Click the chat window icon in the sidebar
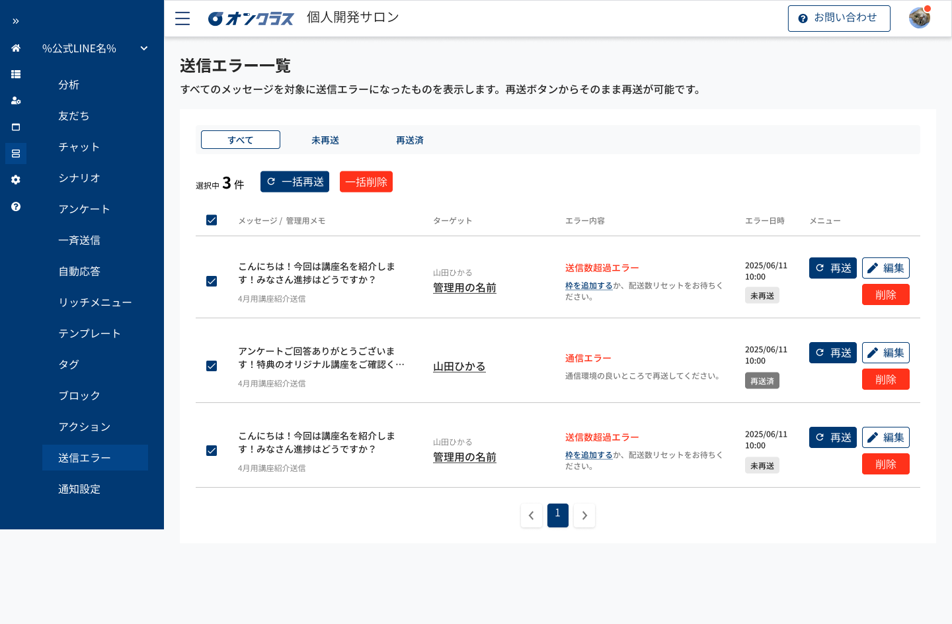The height and width of the screenshot is (624, 952). coord(15,127)
